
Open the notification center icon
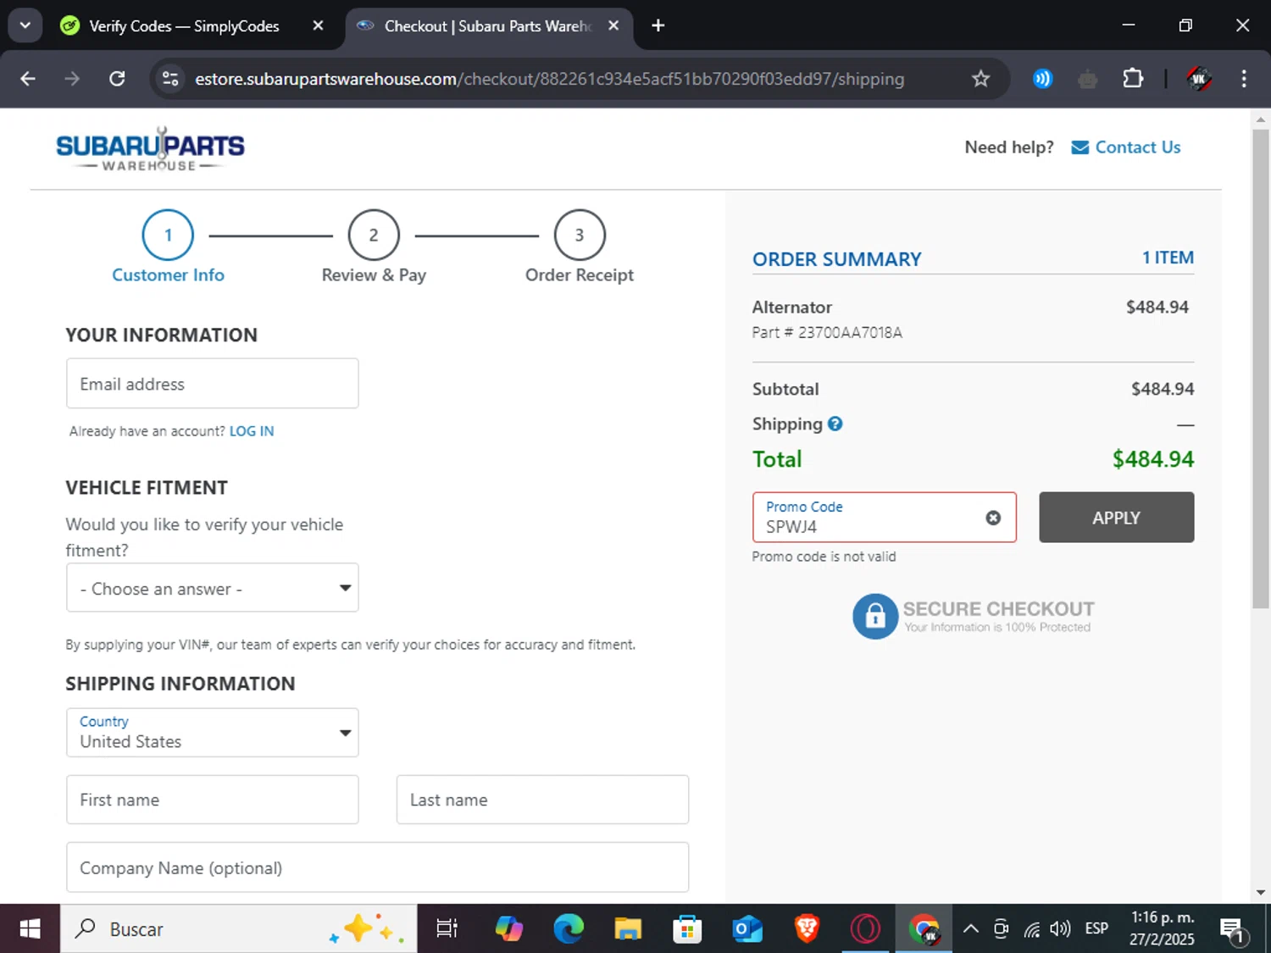[x=1233, y=930]
